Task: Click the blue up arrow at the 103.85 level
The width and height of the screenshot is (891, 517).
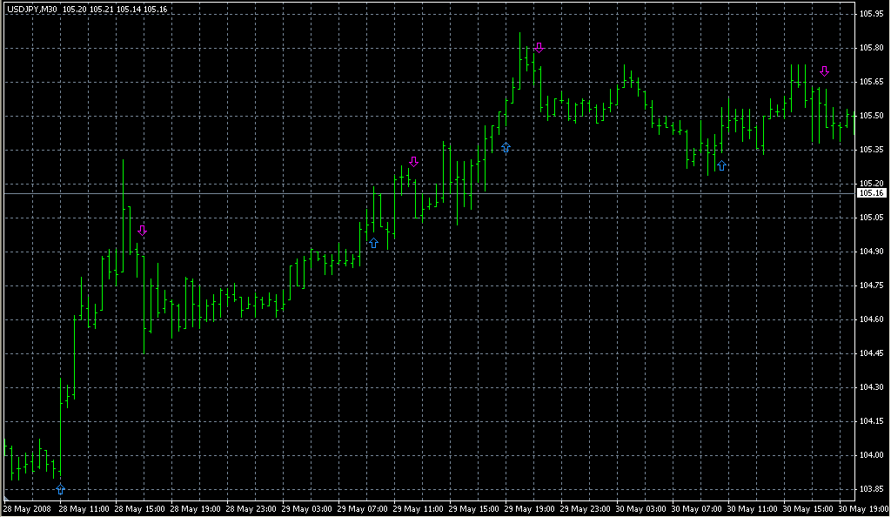Action: click(61, 489)
